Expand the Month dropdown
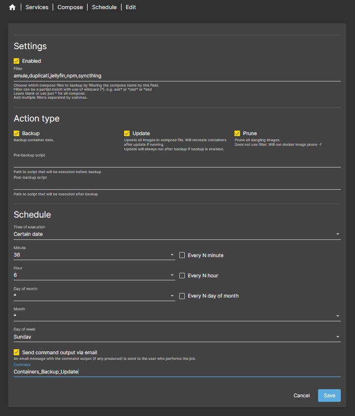Screen dimensions: 355x416 click(337, 316)
